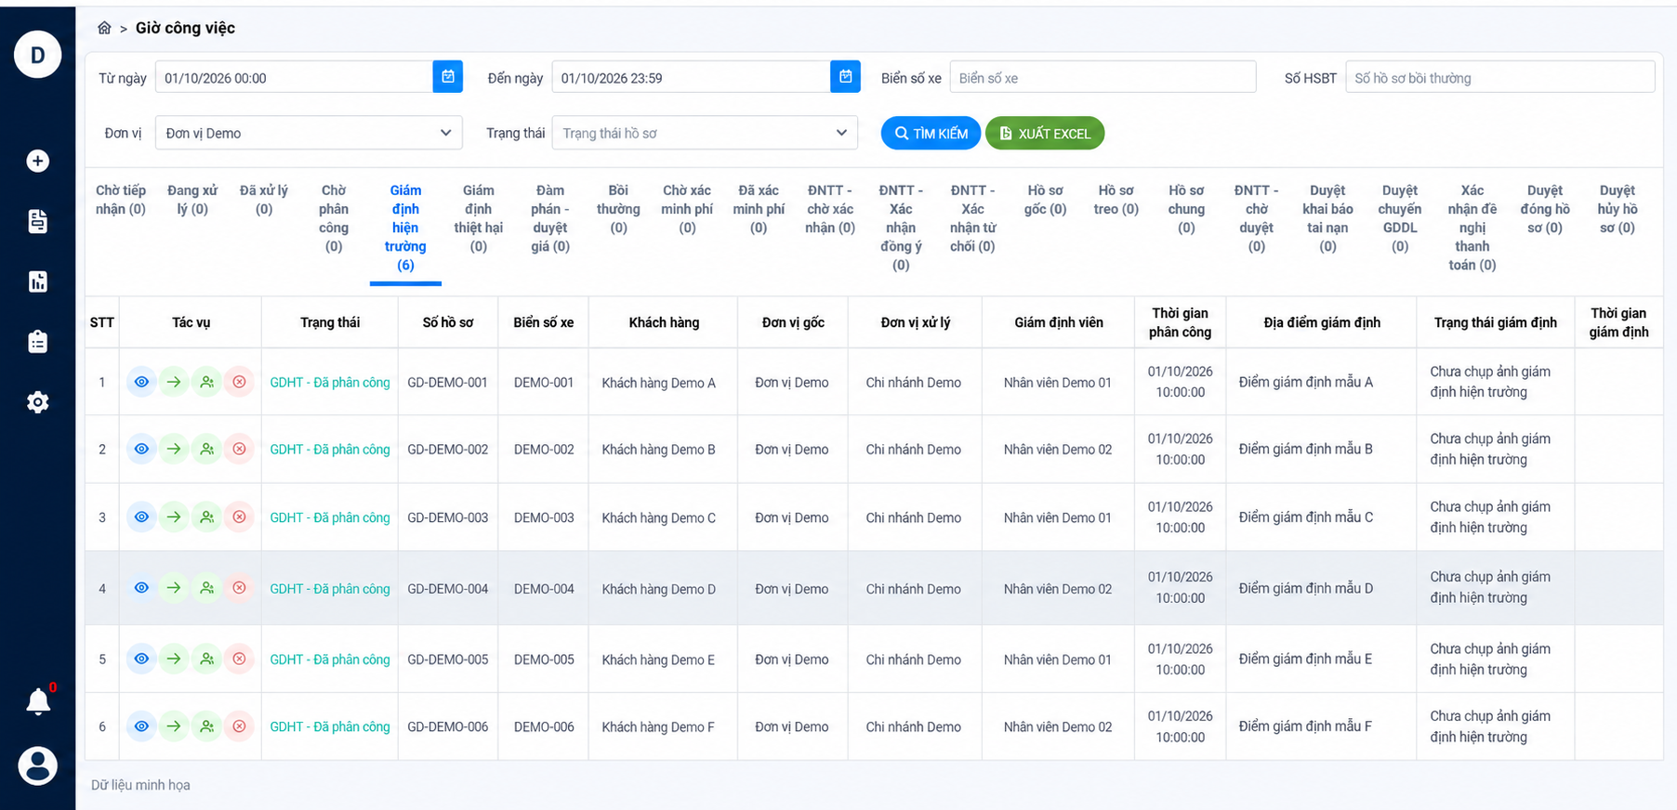This screenshot has height=810, width=1677.
Task: Switch to Giám định thiệt hại (0) tab
Action: [x=479, y=218]
